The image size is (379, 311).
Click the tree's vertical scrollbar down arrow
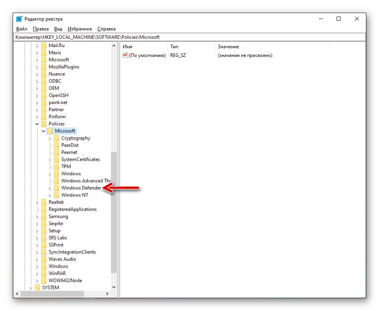[114, 287]
